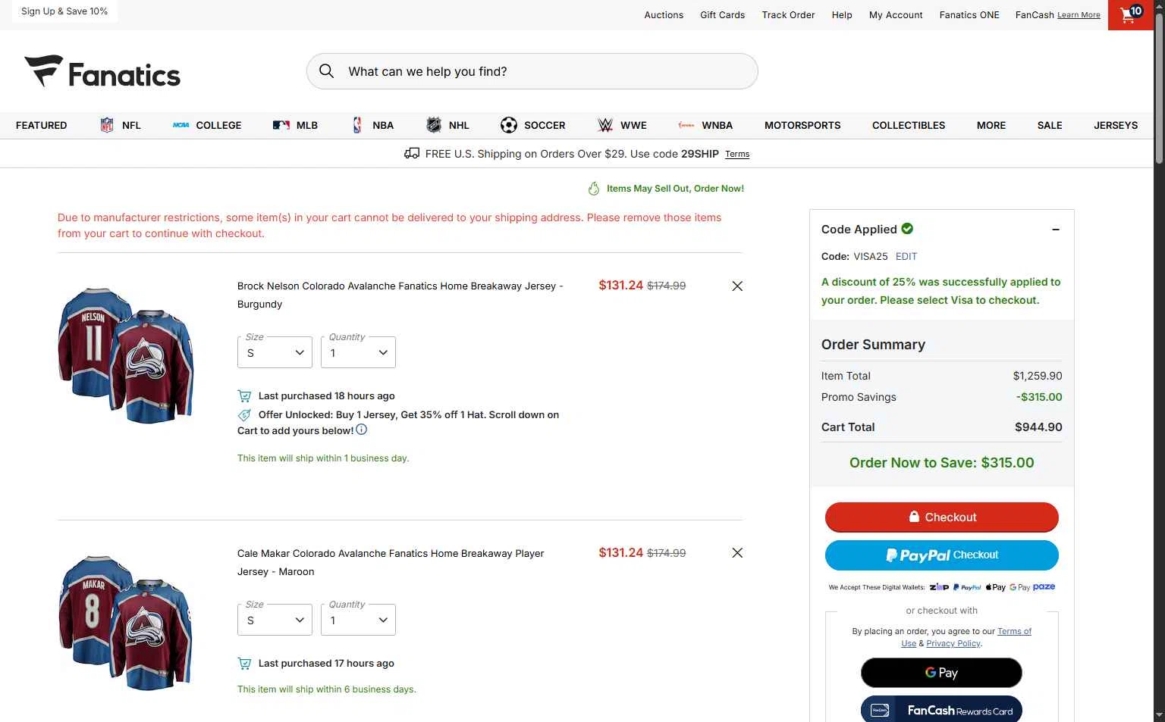The height and width of the screenshot is (722, 1165).
Task: Click the Offer Unlocked tag icon
Action: click(244, 415)
